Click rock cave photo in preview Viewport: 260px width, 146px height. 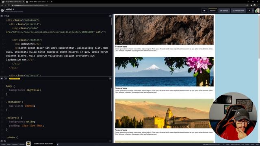pyautogui.click(x=164, y=30)
